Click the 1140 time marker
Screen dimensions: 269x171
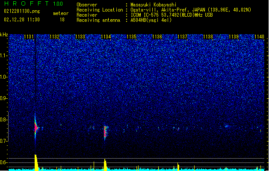coord(259,37)
